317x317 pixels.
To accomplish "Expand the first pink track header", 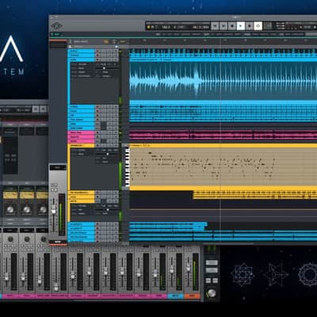I will (81, 132).
